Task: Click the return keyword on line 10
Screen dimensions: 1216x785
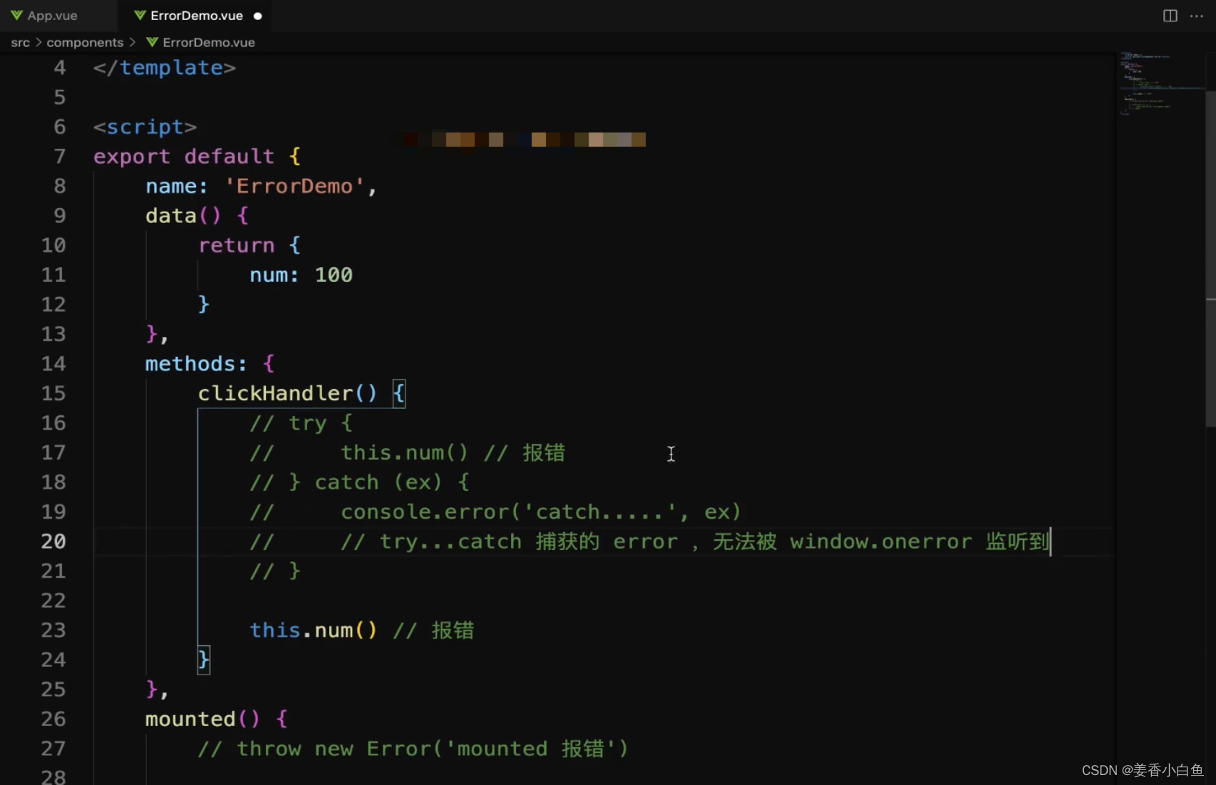Action: 236,246
